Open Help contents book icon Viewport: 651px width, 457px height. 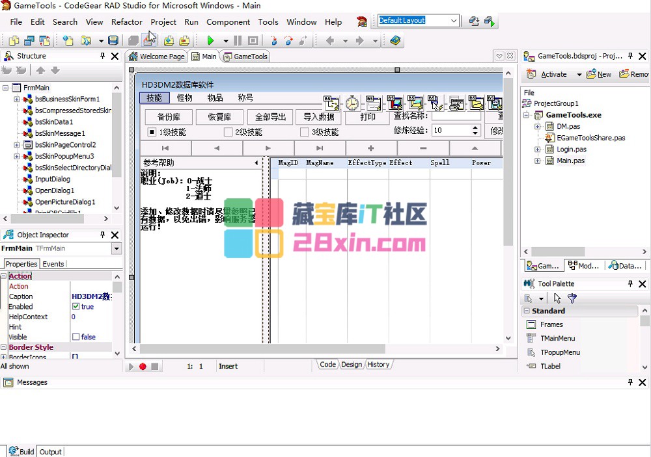395,41
